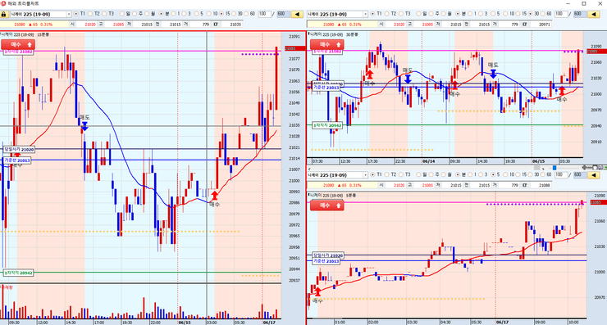The width and height of the screenshot is (607, 325).
Task: Click the red 매수 arrow near 05:30 on the 30-minute chart
Action: tap(562, 91)
